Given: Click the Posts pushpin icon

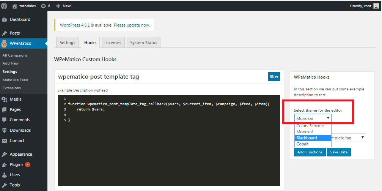Looking at the screenshot, I should coord(4,33).
